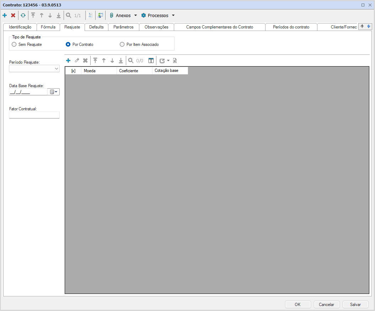375x311 pixels.
Task: Switch to the Observações tab
Action: tap(156, 27)
